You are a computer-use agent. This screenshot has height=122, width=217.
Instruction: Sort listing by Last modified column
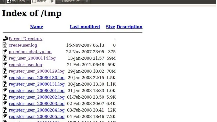click(x=85, y=27)
